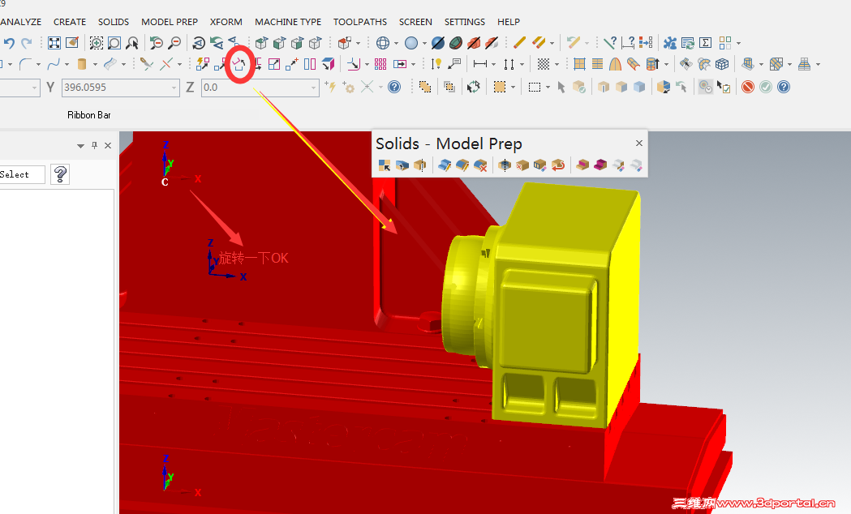Select the XForm Scale icon
Image resolution: width=851 pixels, height=514 pixels.
(274, 64)
